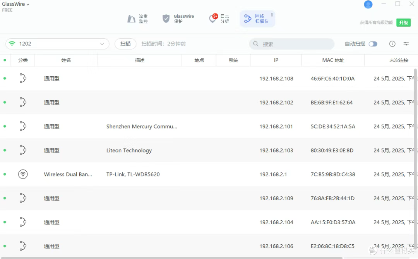The image size is (418, 259).
Task: Switch to the GlassWire 保护 tab
Action: pyautogui.click(x=178, y=19)
